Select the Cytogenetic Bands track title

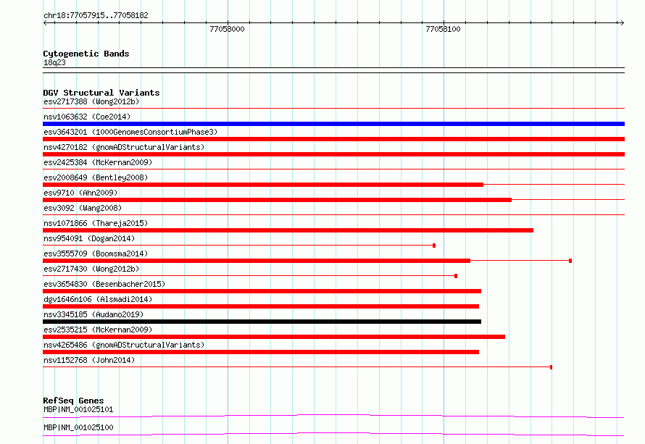pyautogui.click(x=86, y=54)
